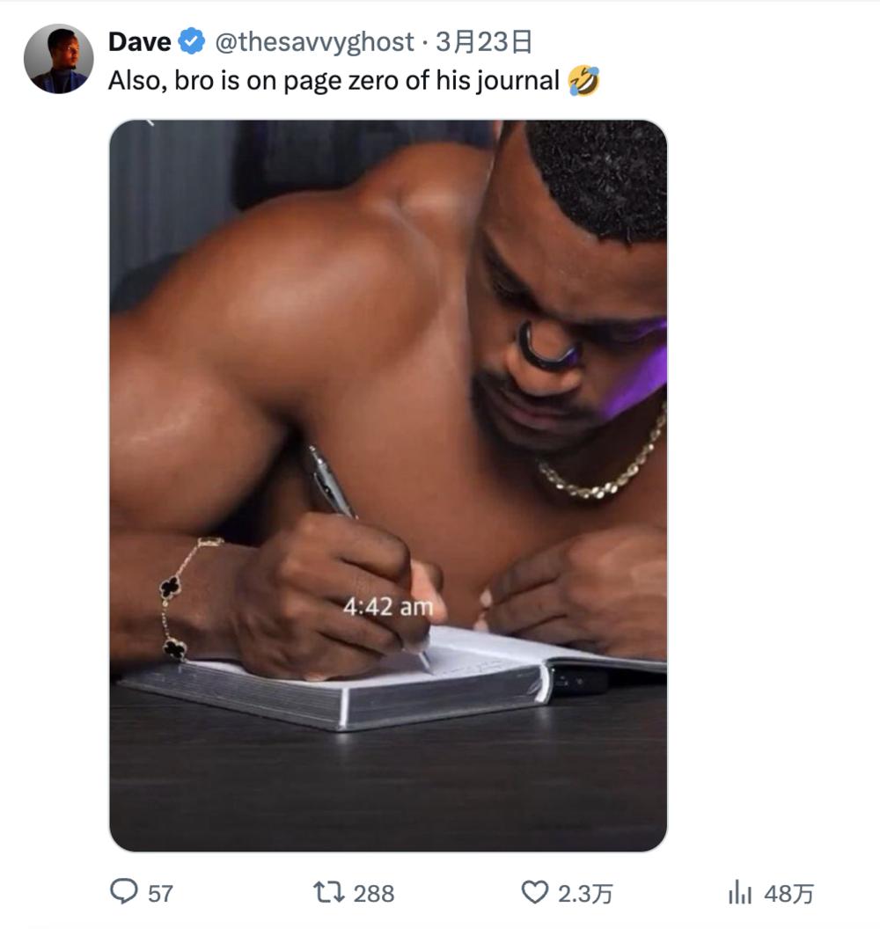Open view analytics bar chart icon
Viewport: 880px width, 929px height.
click(739, 893)
